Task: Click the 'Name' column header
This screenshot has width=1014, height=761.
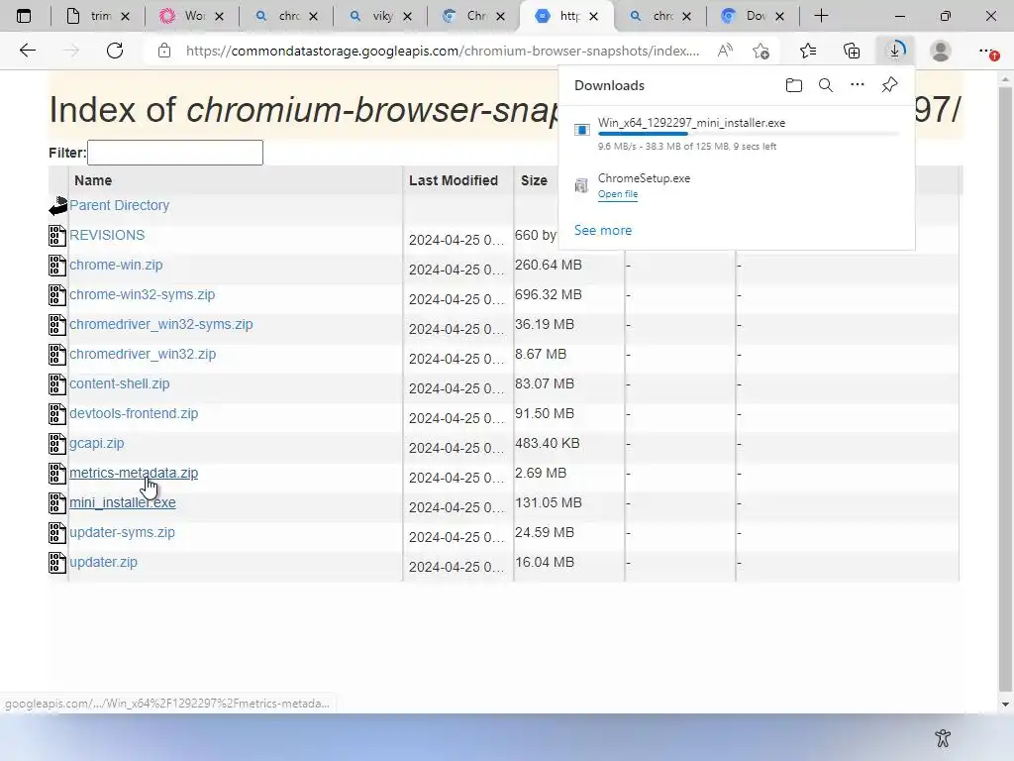Action: [93, 180]
